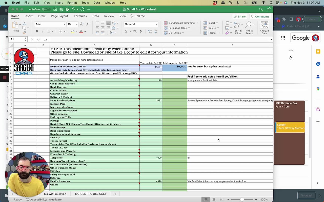Viewport: 324px width, 202px height.
Task: Open the Insert ribbon tab
Action: [x=29, y=16]
